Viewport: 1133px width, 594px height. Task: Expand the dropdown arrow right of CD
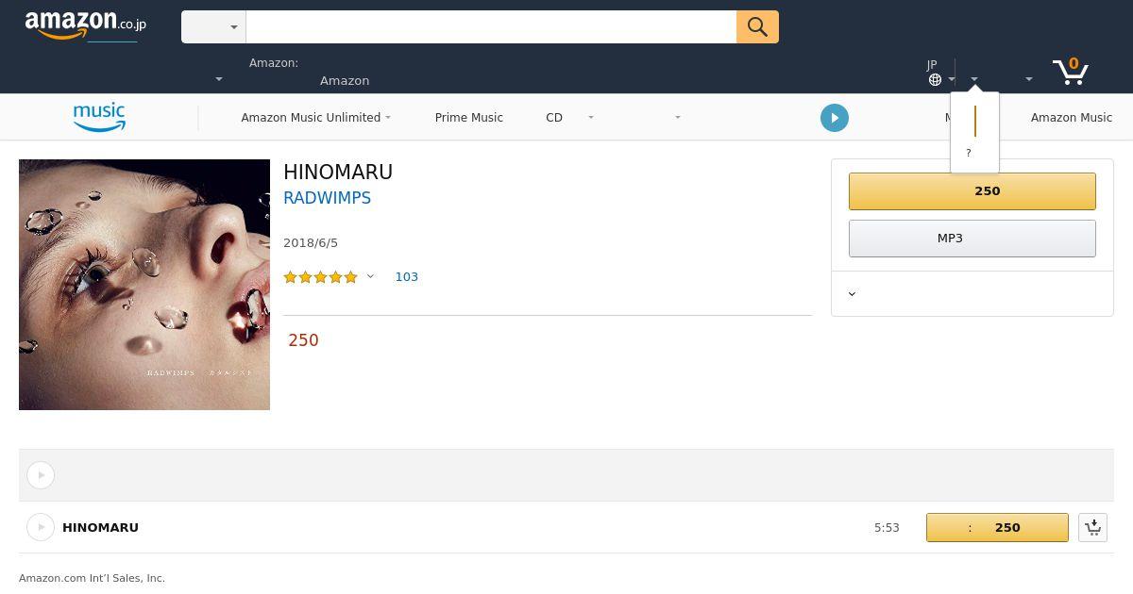(591, 118)
